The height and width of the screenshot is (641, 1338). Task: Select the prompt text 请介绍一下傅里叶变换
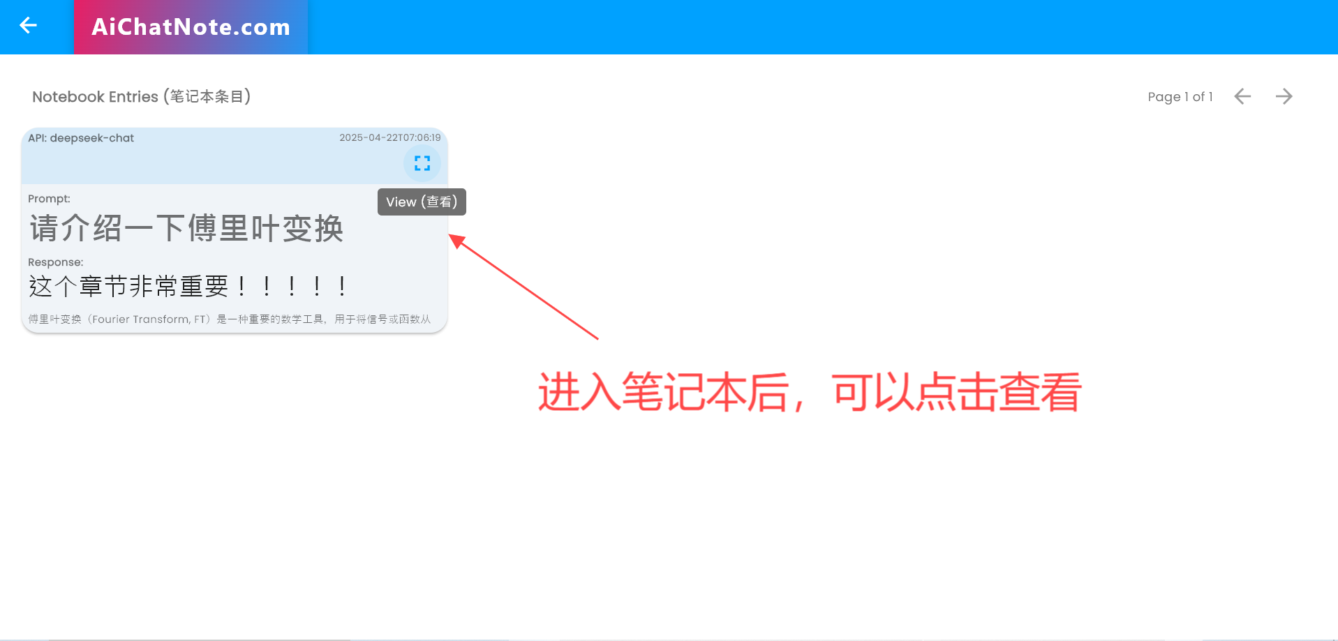tap(186, 228)
